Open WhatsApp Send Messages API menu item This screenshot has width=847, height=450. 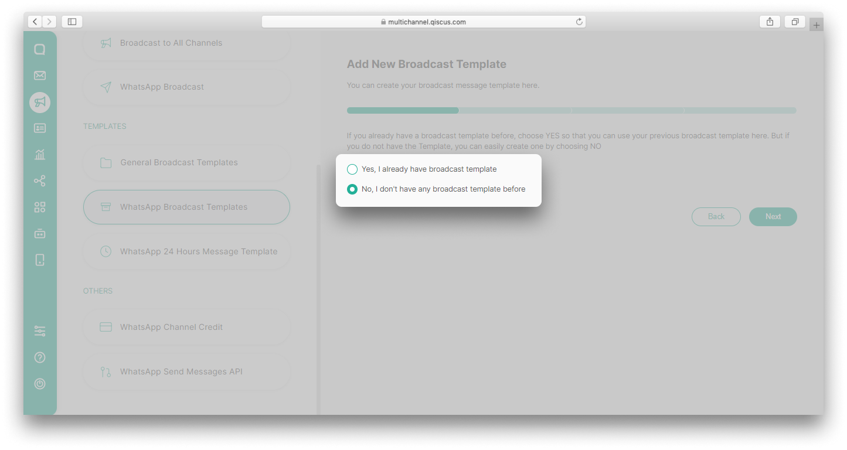pyautogui.click(x=187, y=371)
